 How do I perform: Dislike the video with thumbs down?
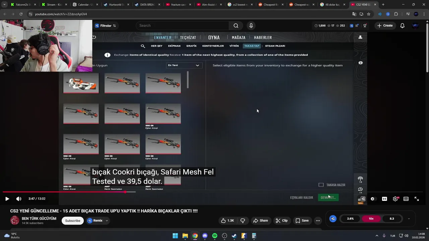[x=243, y=221]
